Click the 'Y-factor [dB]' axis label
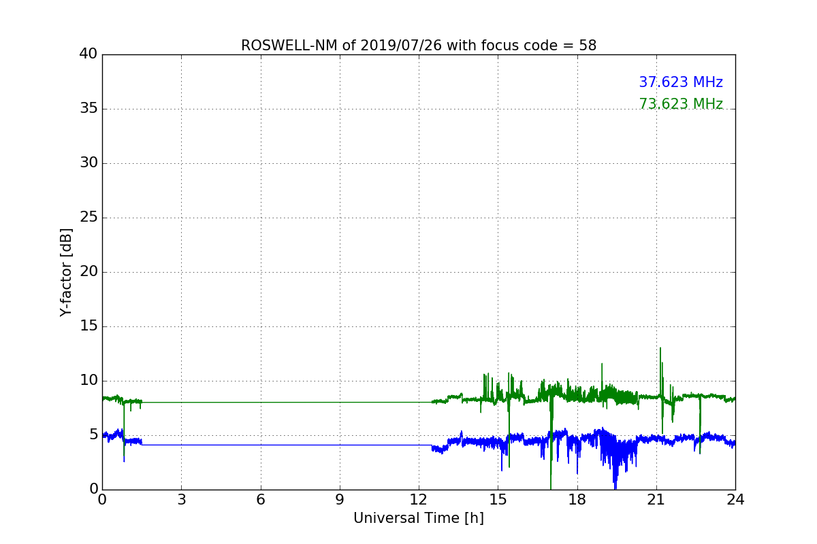This screenshot has width=817, height=544. tap(66, 272)
